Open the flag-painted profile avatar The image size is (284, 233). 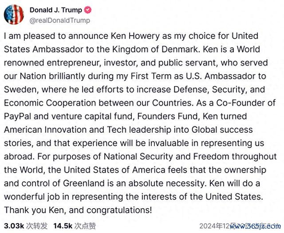tap(14, 15)
